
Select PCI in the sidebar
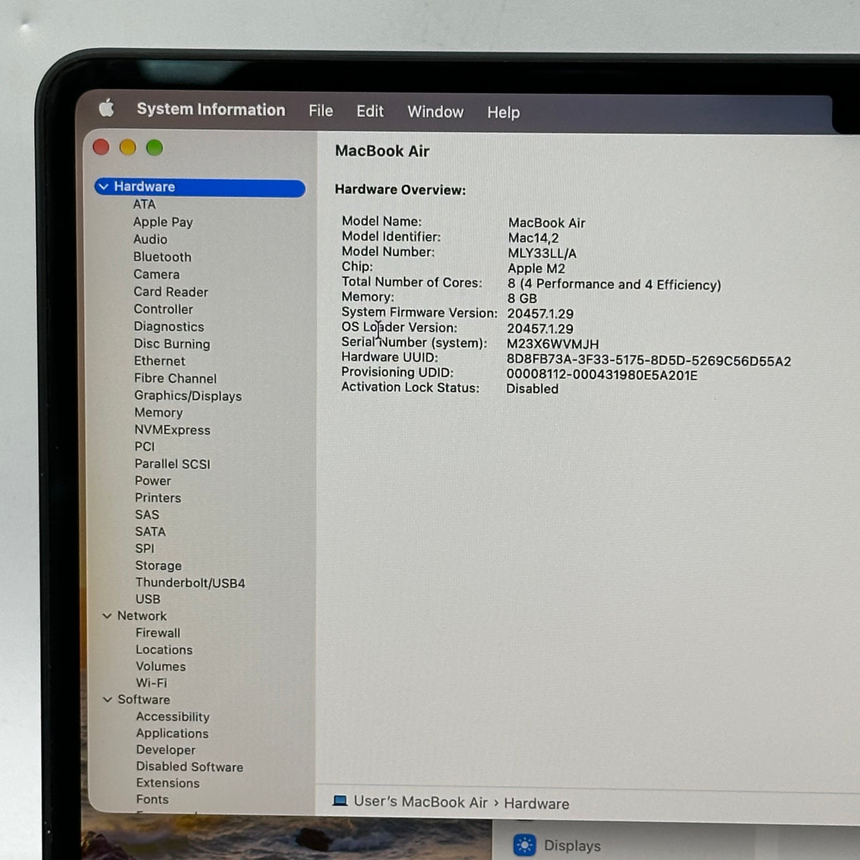[144, 446]
